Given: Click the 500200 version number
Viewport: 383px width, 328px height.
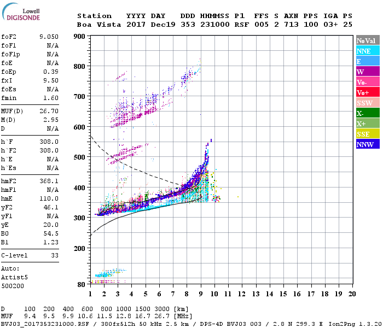Looking at the screenshot, I should tap(13, 286).
